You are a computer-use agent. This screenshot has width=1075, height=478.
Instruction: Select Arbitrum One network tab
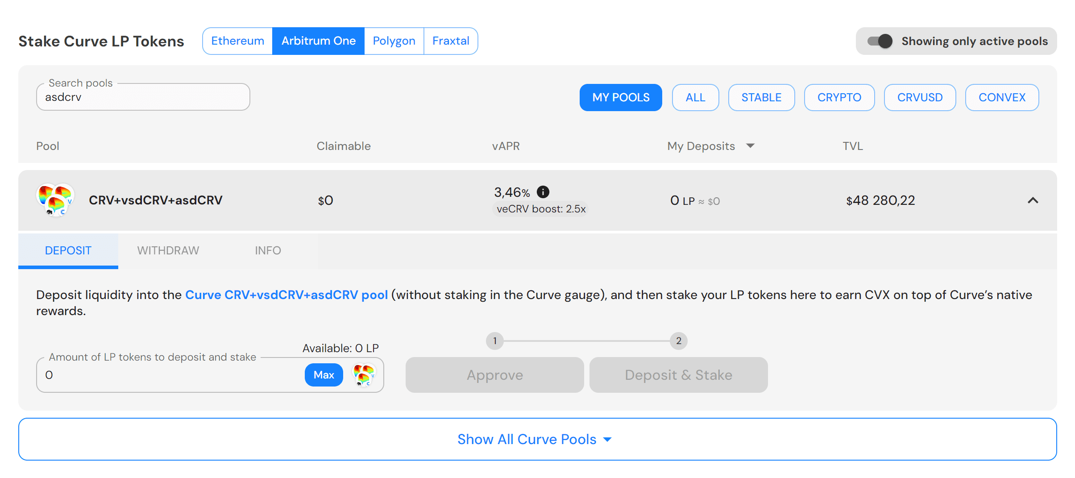318,41
